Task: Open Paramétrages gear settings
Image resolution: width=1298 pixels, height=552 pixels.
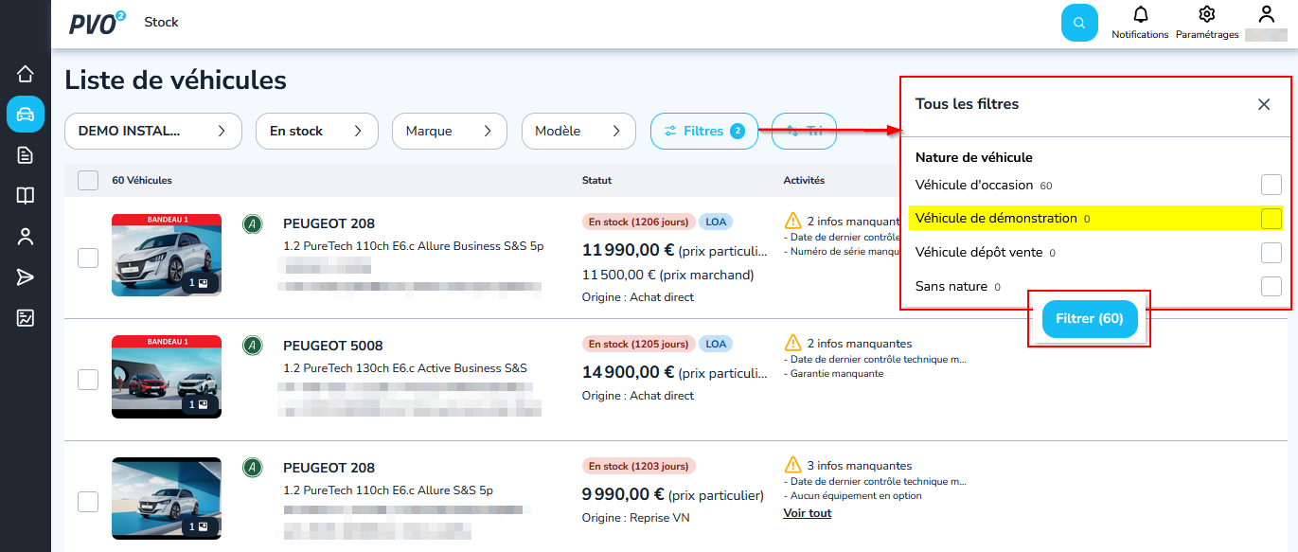Action: point(1206,23)
